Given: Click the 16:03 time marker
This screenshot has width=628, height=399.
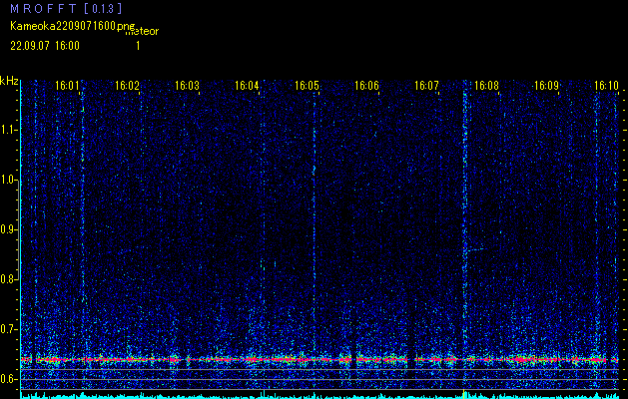Looking at the screenshot, I should (x=187, y=86).
